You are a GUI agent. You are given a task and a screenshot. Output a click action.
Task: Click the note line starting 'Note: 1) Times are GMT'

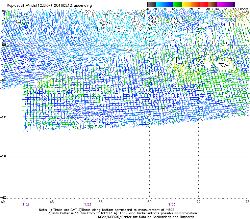coord(107,210)
